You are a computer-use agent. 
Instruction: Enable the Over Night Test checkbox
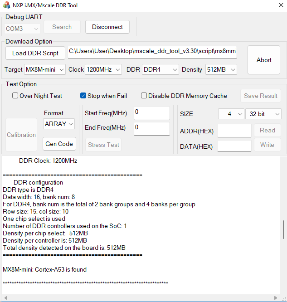pos(15,96)
